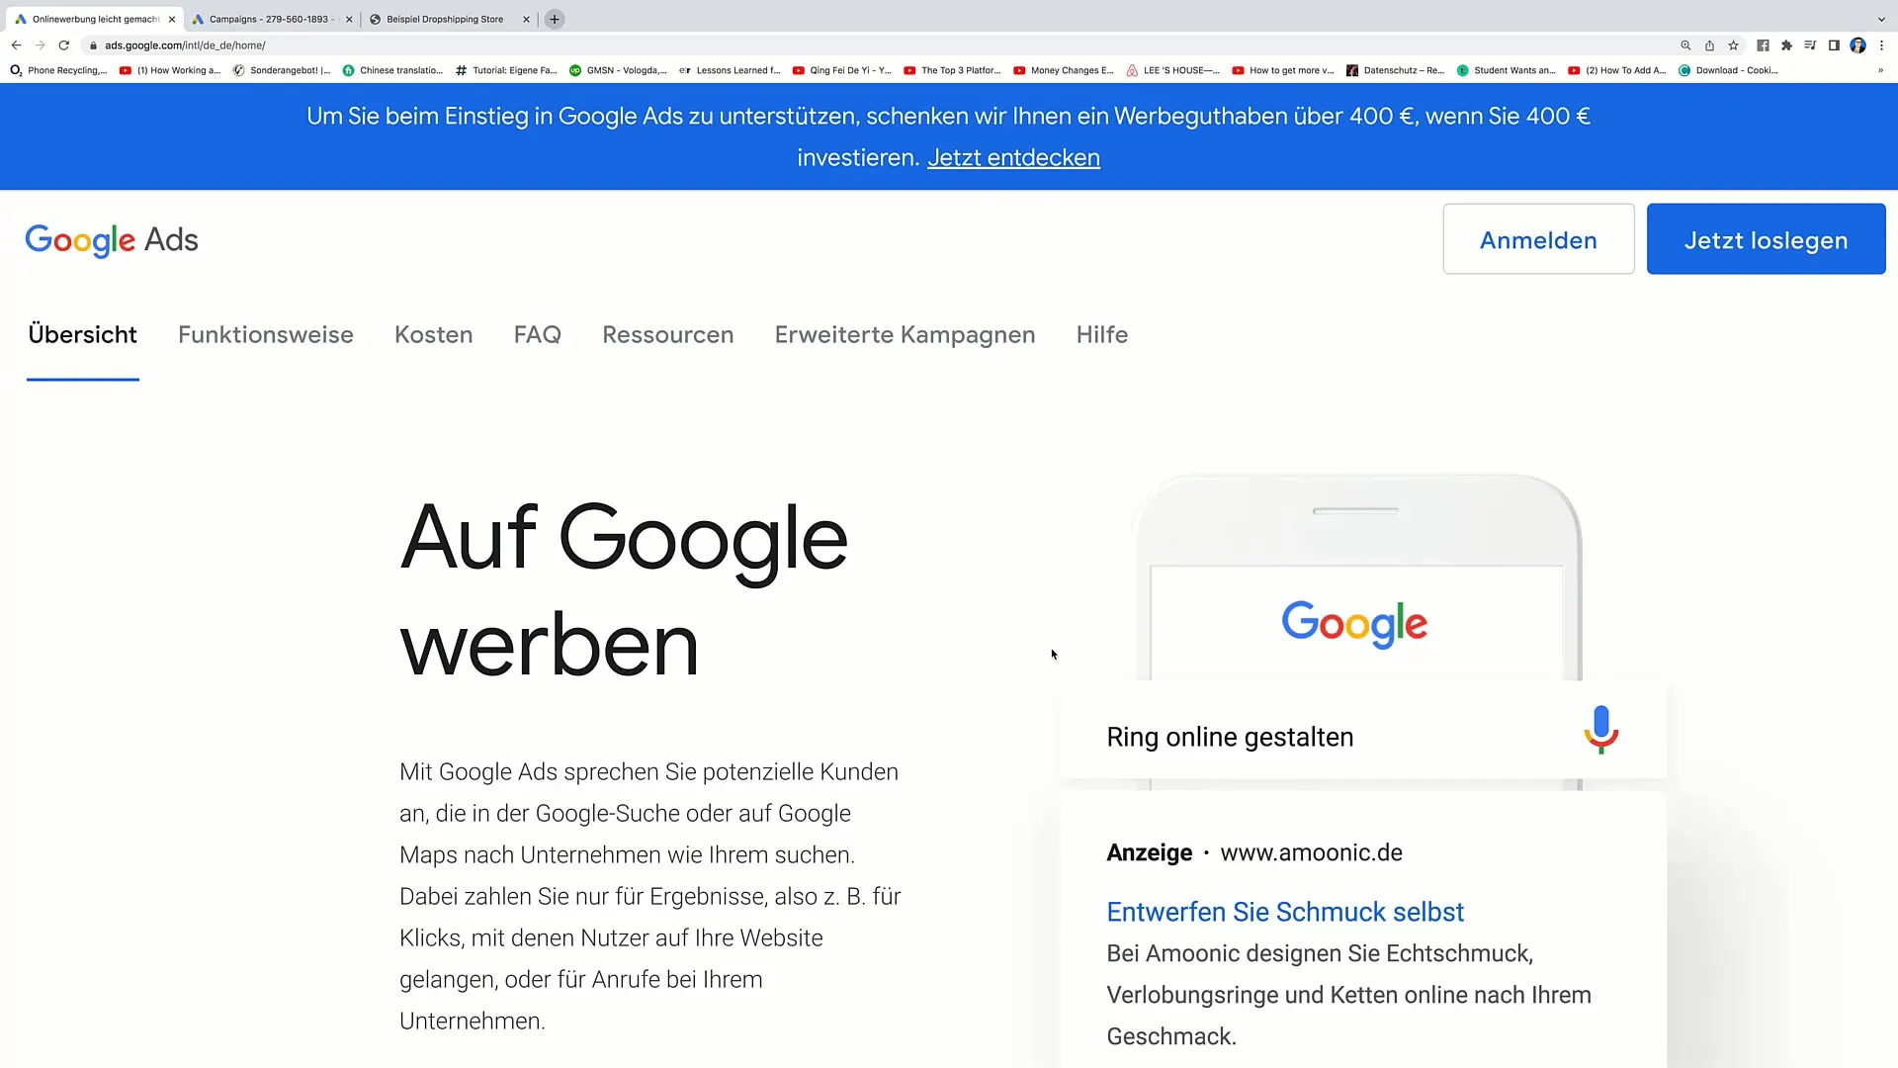The image size is (1898, 1068).
Task: Open the Phone Recycling bookmark
Action: pos(58,70)
